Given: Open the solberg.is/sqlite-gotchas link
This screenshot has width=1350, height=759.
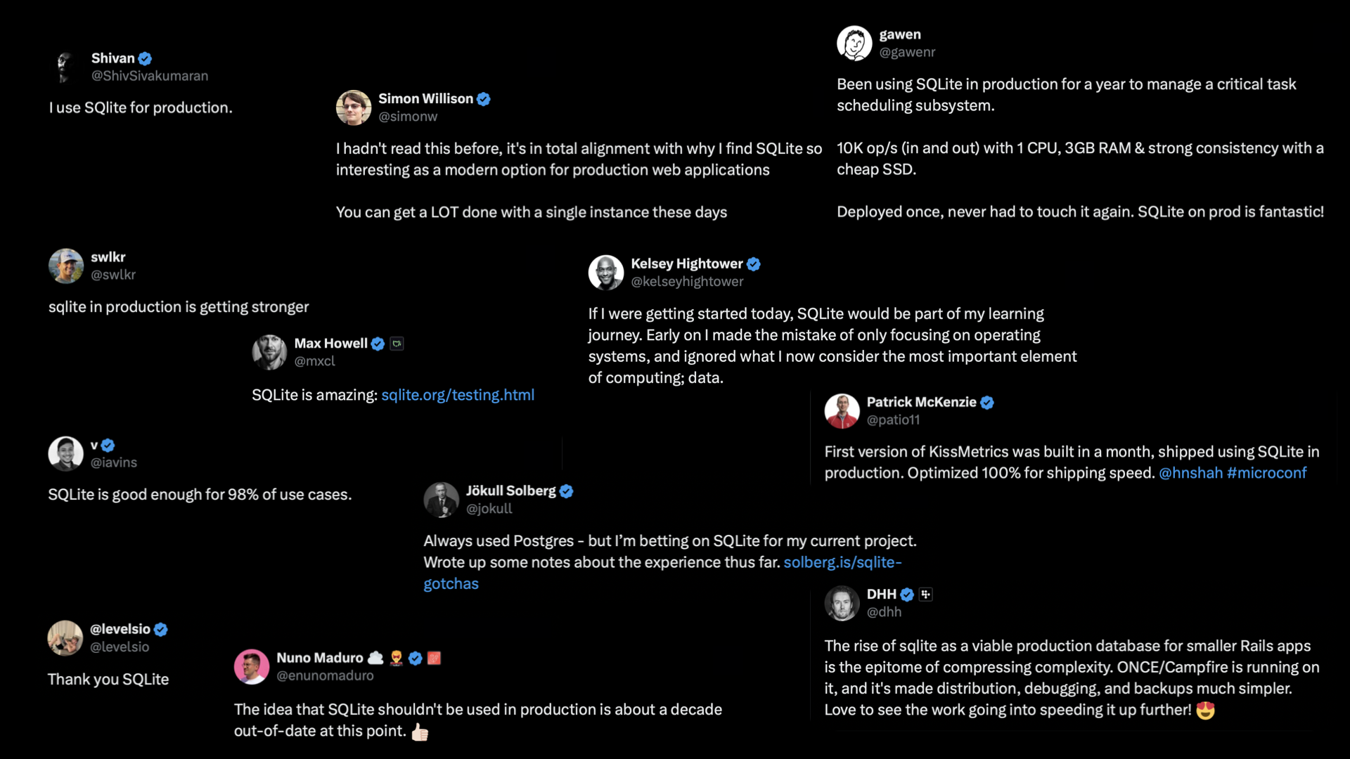Looking at the screenshot, I should [x=662, y=573].
